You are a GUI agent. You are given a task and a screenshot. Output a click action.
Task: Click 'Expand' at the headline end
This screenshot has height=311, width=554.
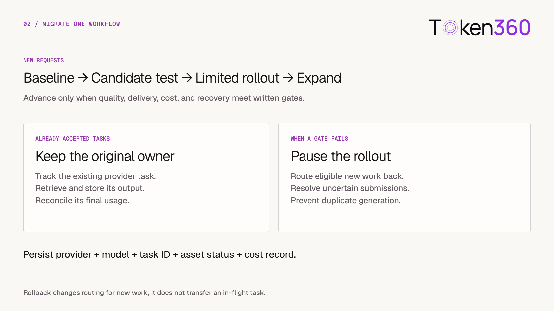[319, 78]
